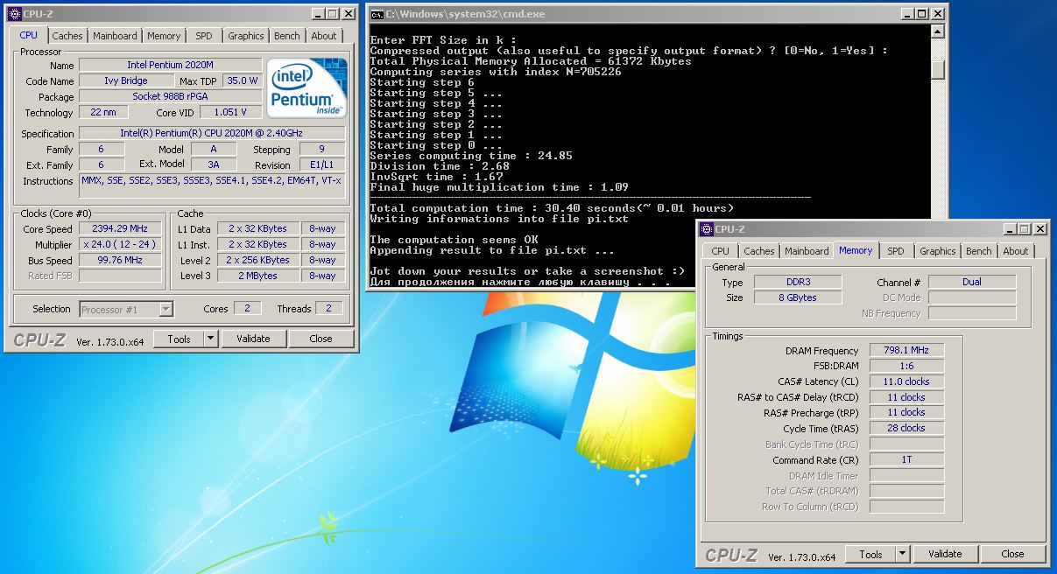The height and width of the screenshot is (574, 1057).
Task: Click the 2394.29 MHz core speed value
Action: [x=120, y=228]
